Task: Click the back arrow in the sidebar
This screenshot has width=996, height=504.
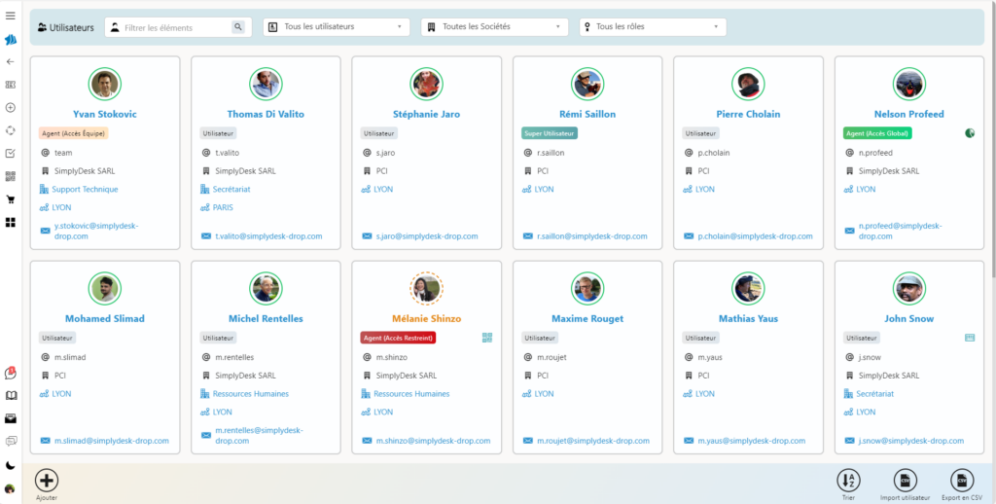Action: 11,61
